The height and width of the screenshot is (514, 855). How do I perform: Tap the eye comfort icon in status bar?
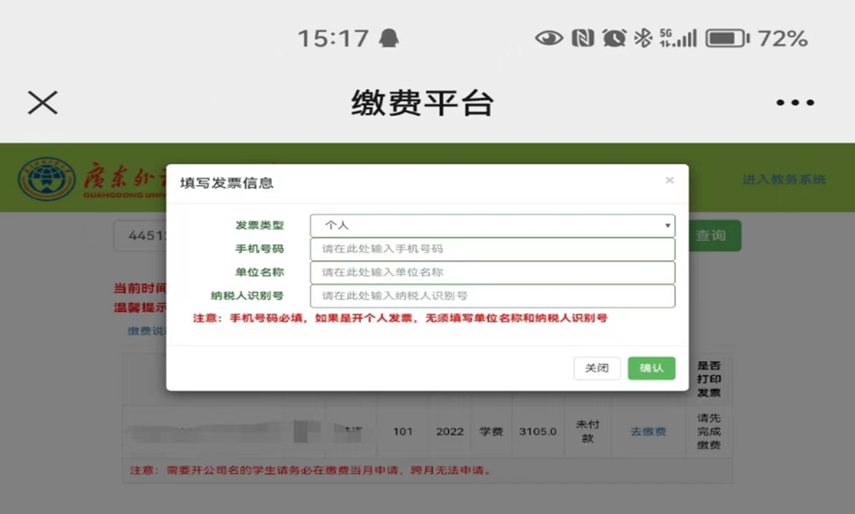[x=549, y=38]
